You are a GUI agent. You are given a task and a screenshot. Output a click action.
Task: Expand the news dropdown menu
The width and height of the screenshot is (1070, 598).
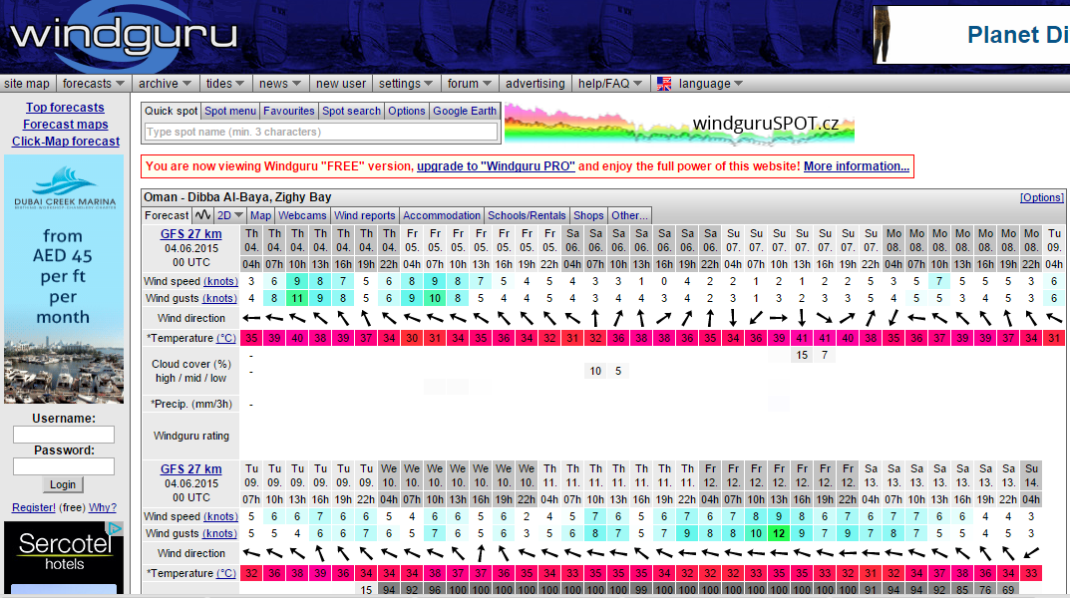280,84
